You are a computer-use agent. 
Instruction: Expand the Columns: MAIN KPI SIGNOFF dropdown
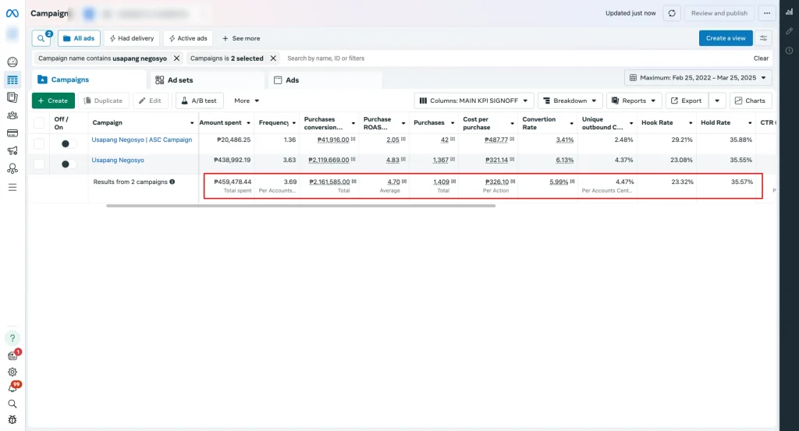474,101
